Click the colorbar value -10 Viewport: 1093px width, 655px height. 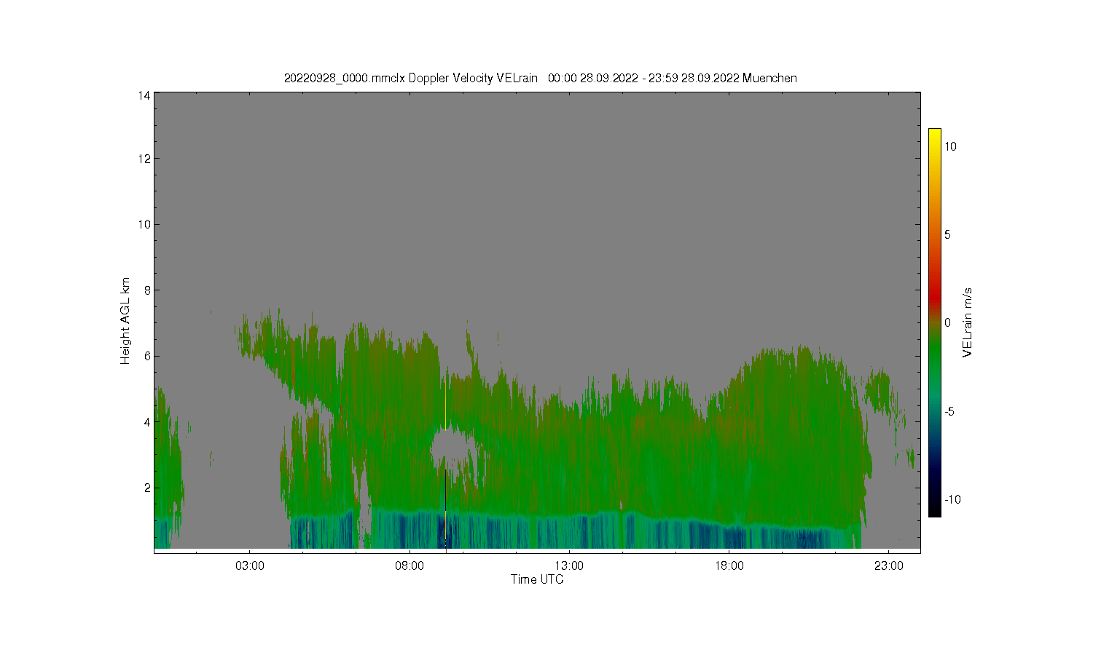tap(952, 500)
